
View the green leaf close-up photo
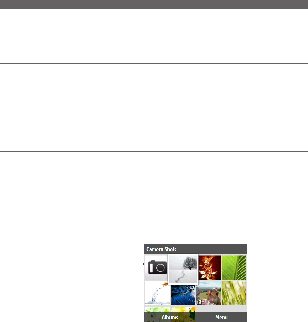[234, 268]
